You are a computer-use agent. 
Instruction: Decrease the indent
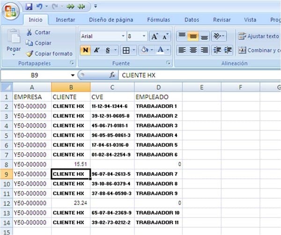(217, 50)
